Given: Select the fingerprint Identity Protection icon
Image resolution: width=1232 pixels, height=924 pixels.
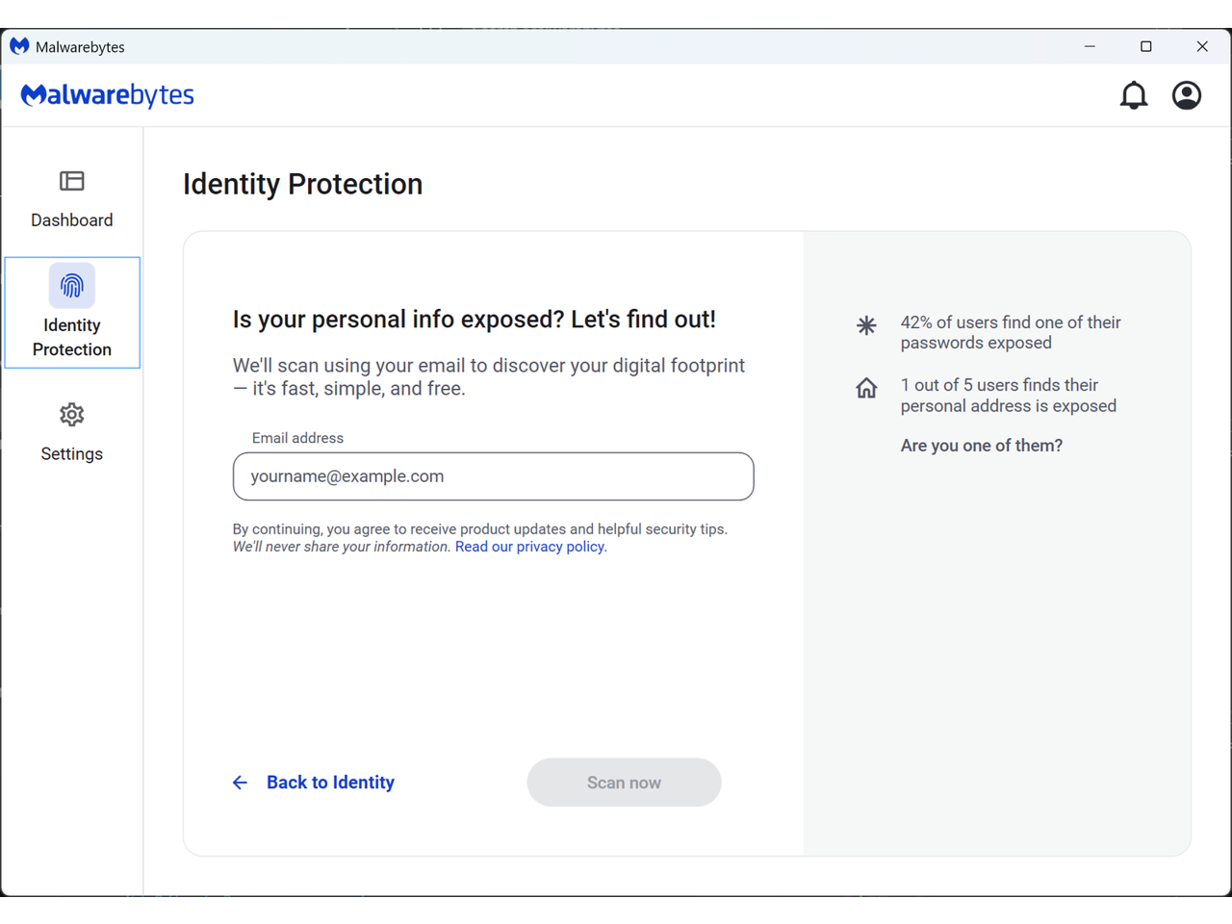Looking at the screenshot, I should point(72,286).
